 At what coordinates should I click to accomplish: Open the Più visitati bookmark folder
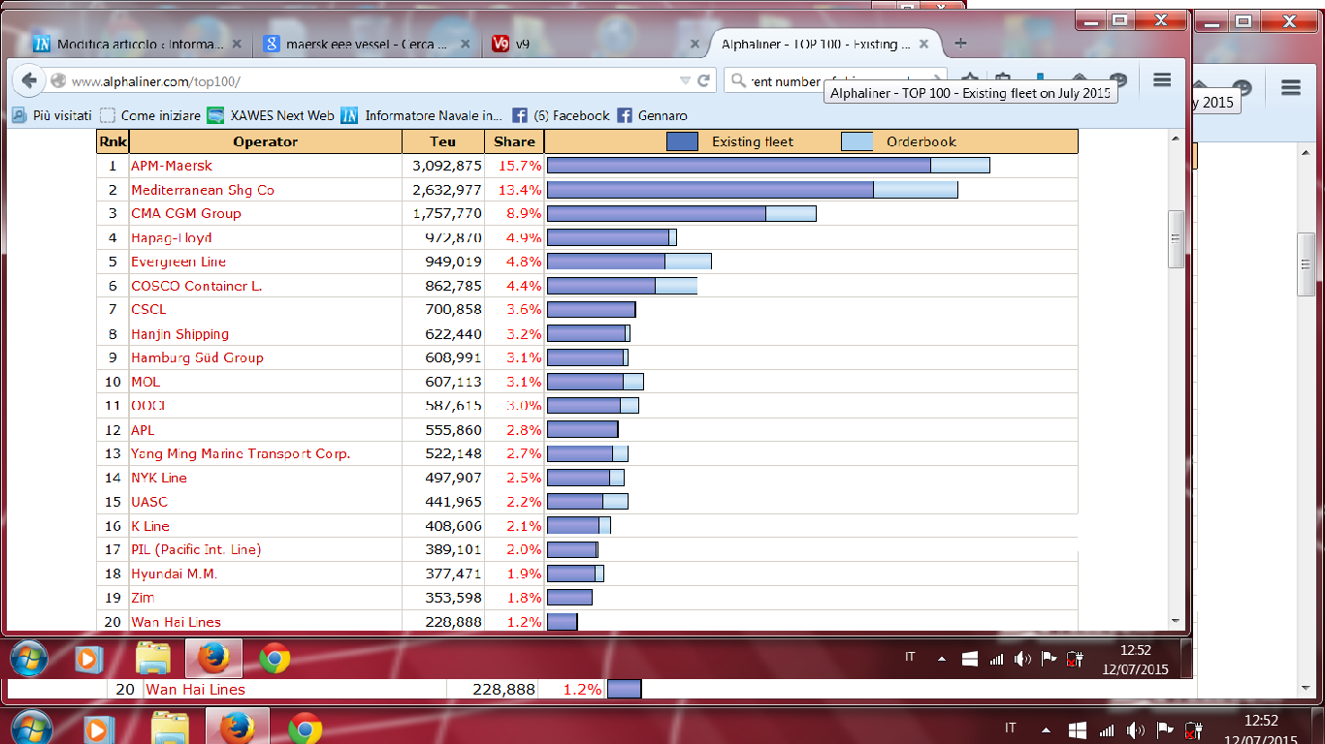(x=52, y=115)
